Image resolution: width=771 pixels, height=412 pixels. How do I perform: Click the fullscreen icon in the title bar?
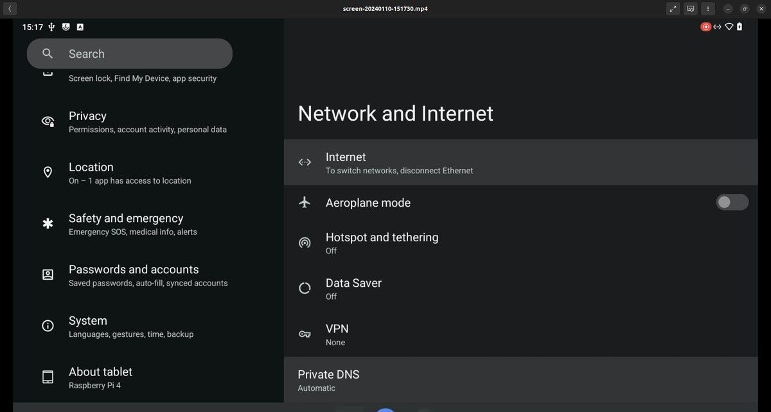673,8
